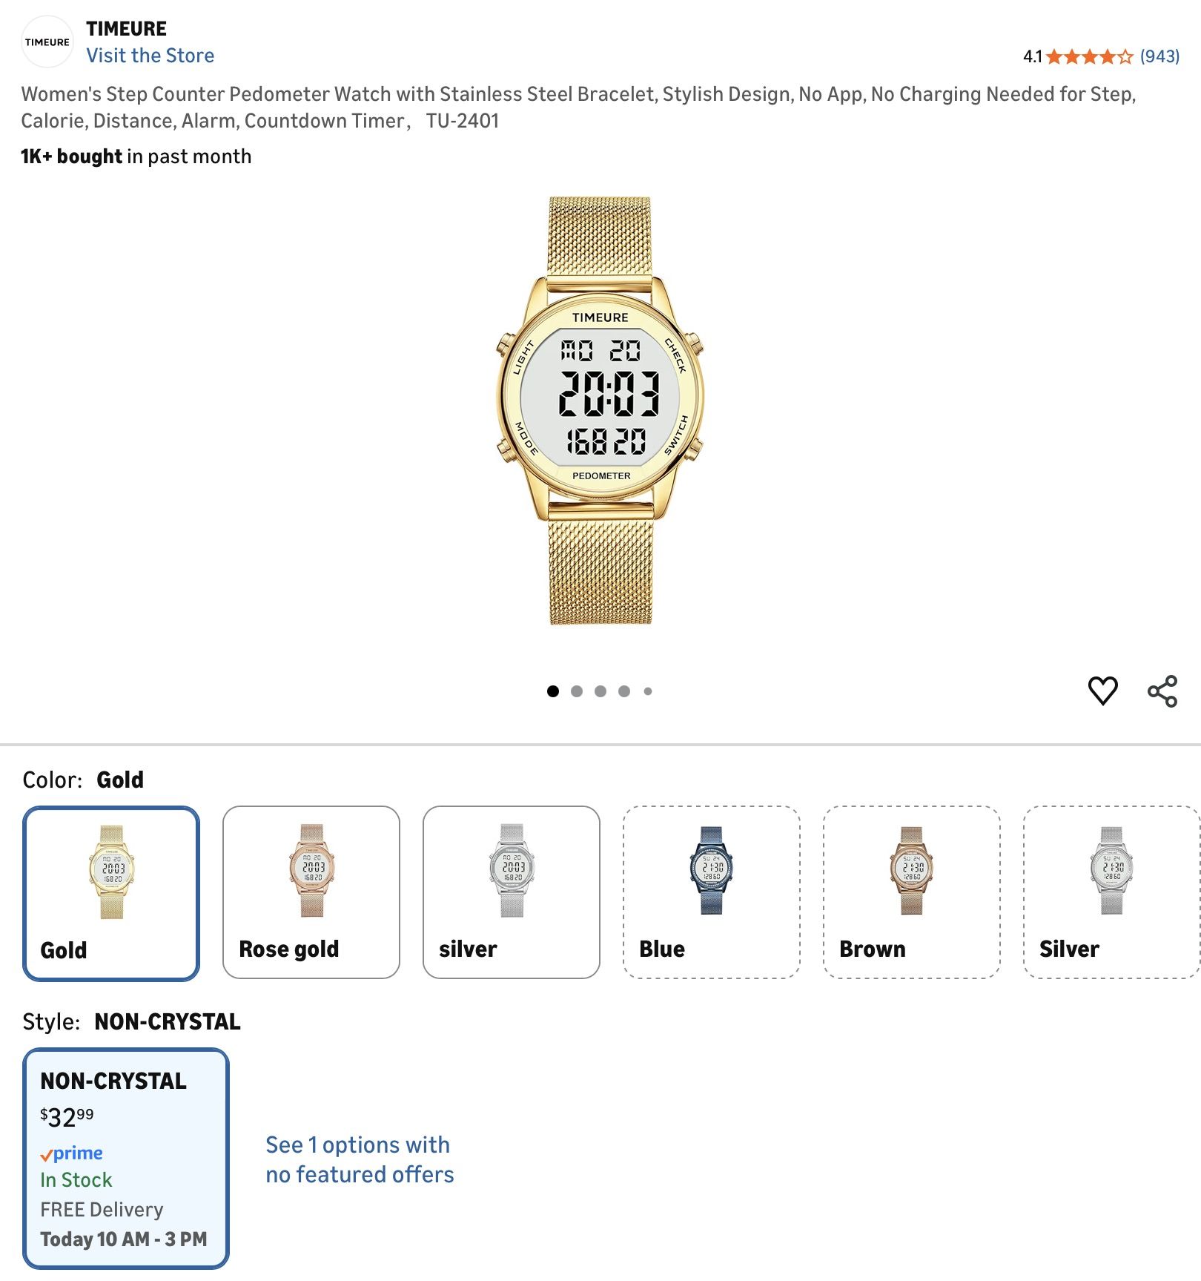1201x1281 pixels.
Task: Click the heart wishlist icon
Action: (x=1102, y=691)
